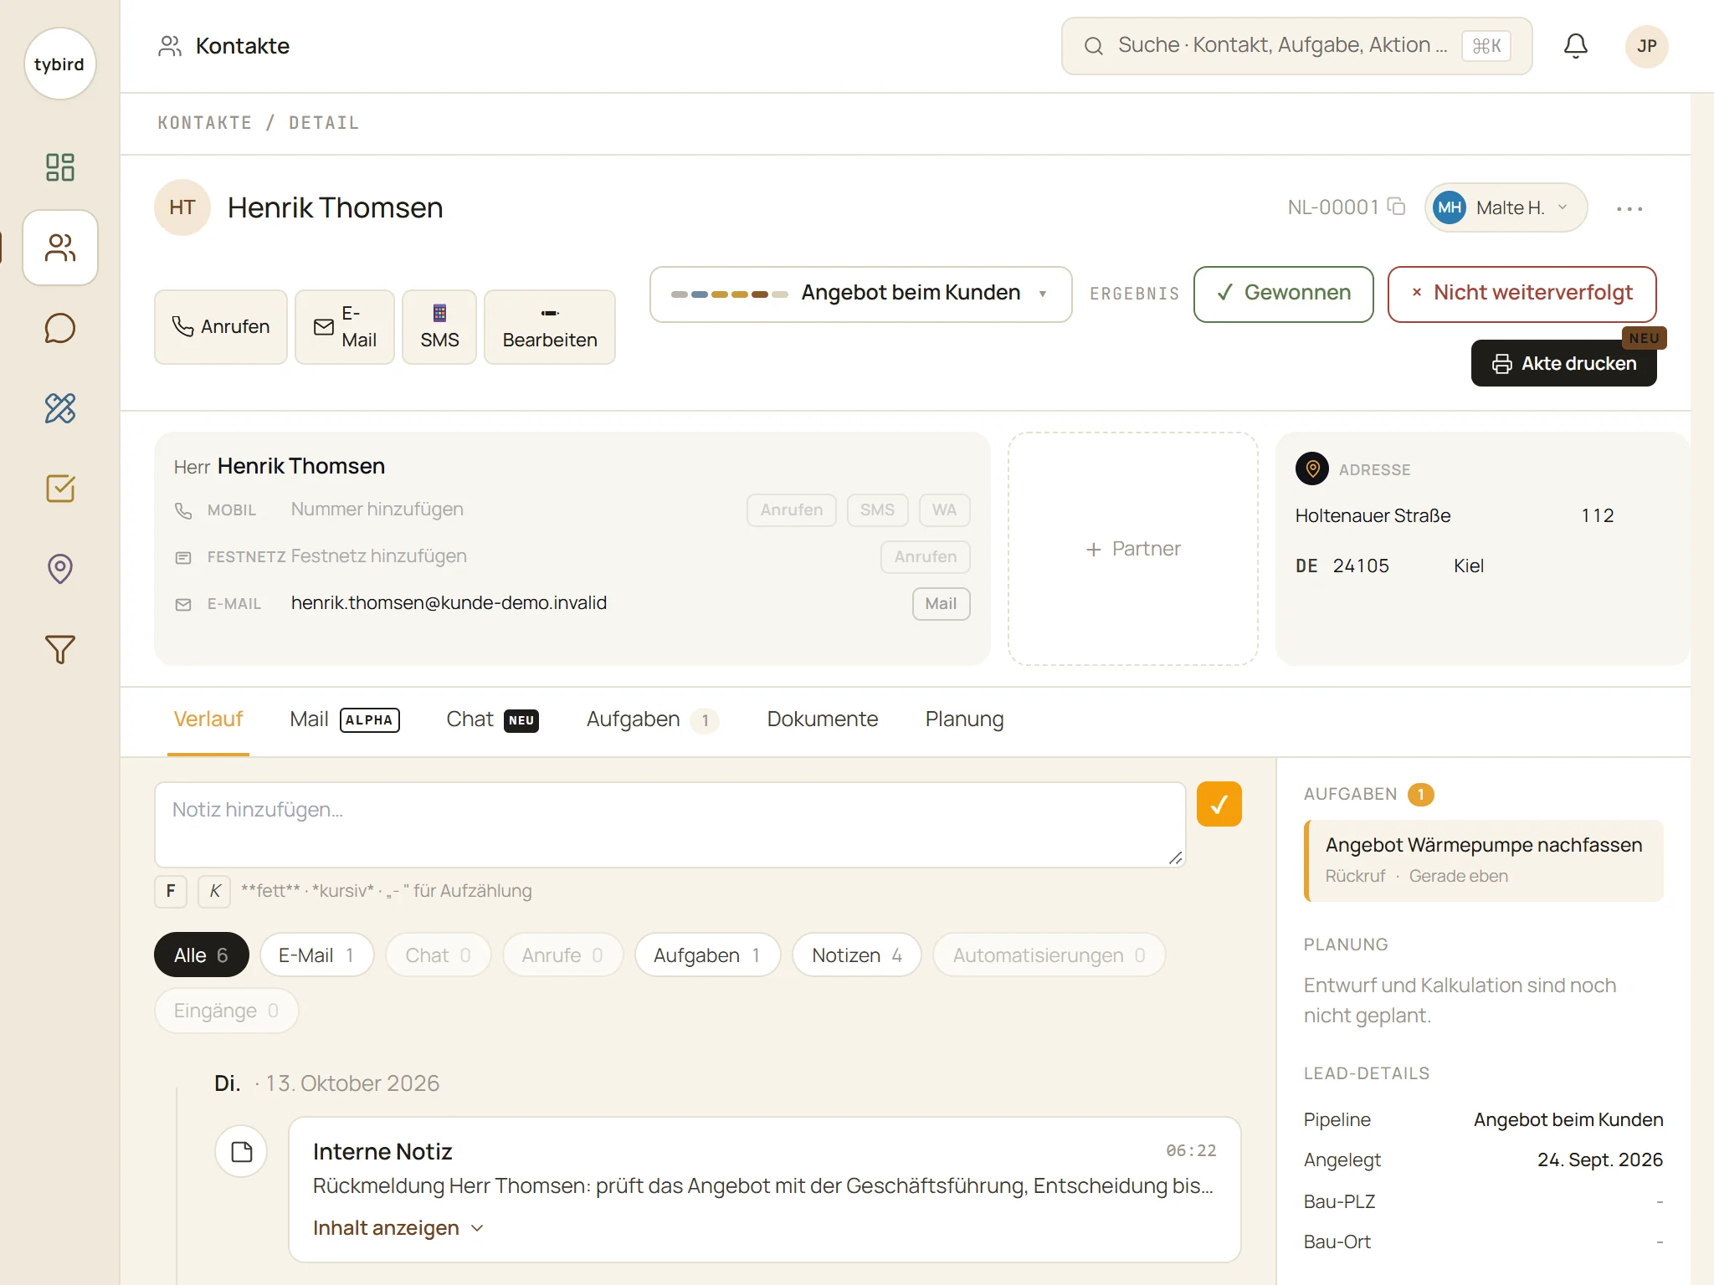Expand Inhalt anzeigen on the note
This screenshot has width=1714, height=1285.
398,1228
